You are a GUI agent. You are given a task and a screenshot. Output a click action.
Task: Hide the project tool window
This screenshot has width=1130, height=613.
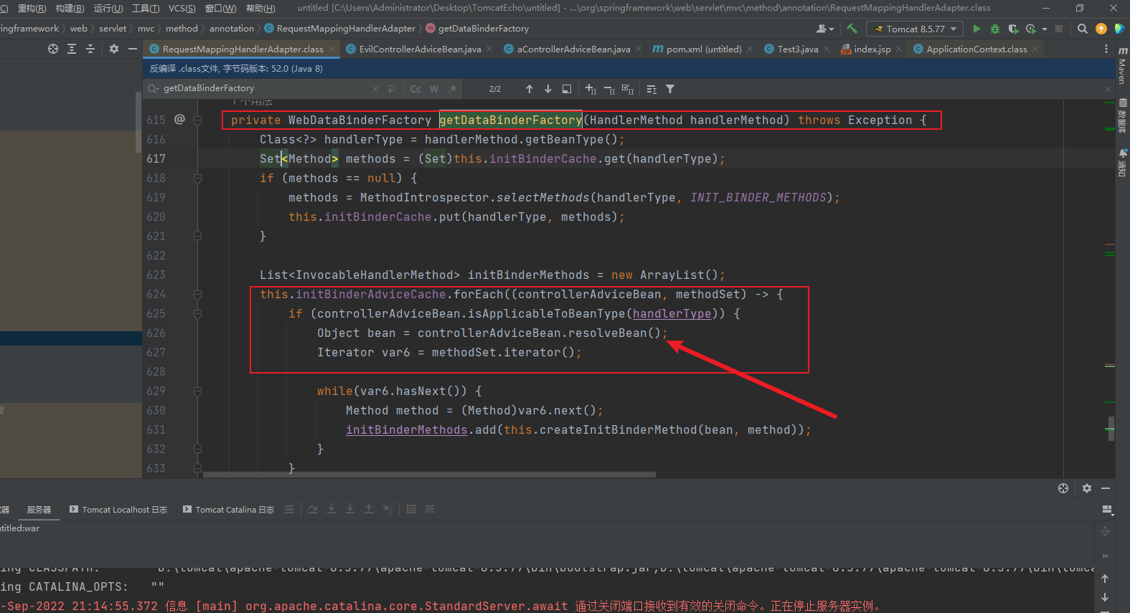pyautogui.click(x=133, y=49)
